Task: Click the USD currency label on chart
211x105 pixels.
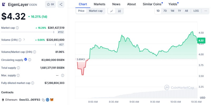Action: pyautogui.click(x=203, y=98)
